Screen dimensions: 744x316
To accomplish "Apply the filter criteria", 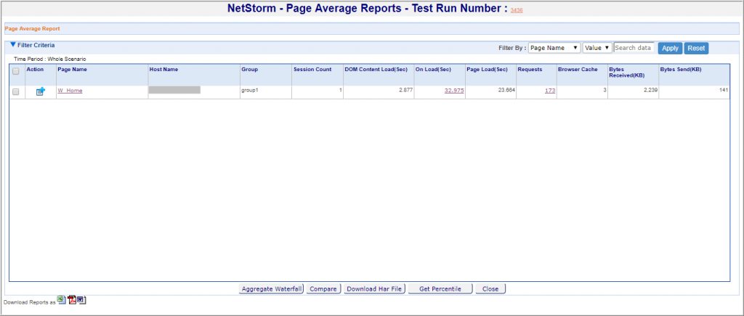I will tap(670, 49).
